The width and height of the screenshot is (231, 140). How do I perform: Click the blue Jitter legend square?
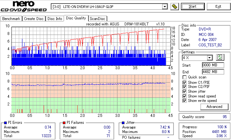point(123,123)
